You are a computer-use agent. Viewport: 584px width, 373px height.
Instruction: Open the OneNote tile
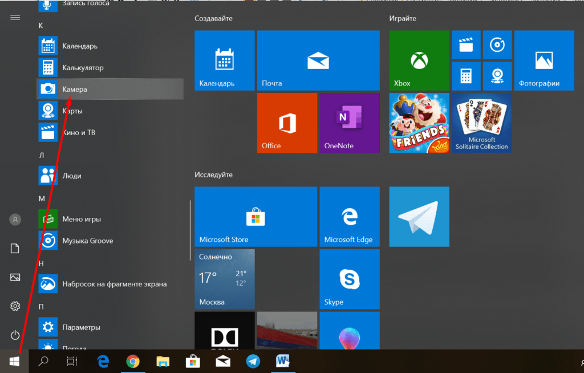(x=349, y=123)
